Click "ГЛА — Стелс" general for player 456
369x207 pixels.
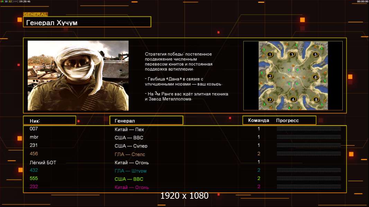(130, 154)
